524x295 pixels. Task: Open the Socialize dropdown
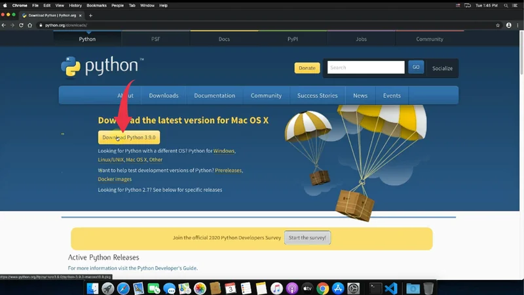(442, 68)
